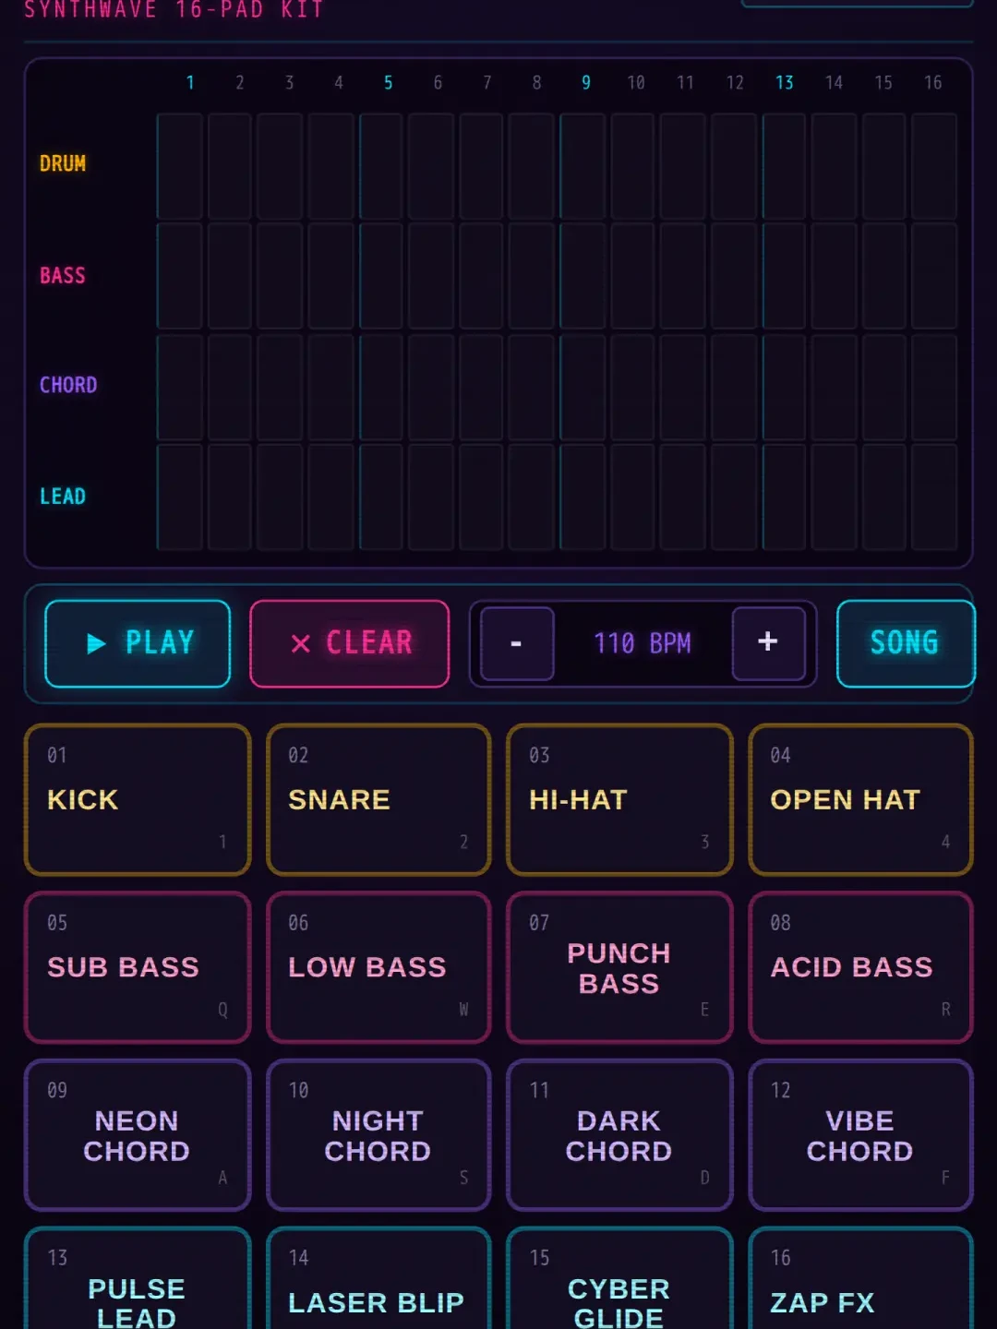The width and height of the screenshot is (997, 1329).
Task: Tap the DARK CHORD pad
Action: click(x=619, y=1135)
